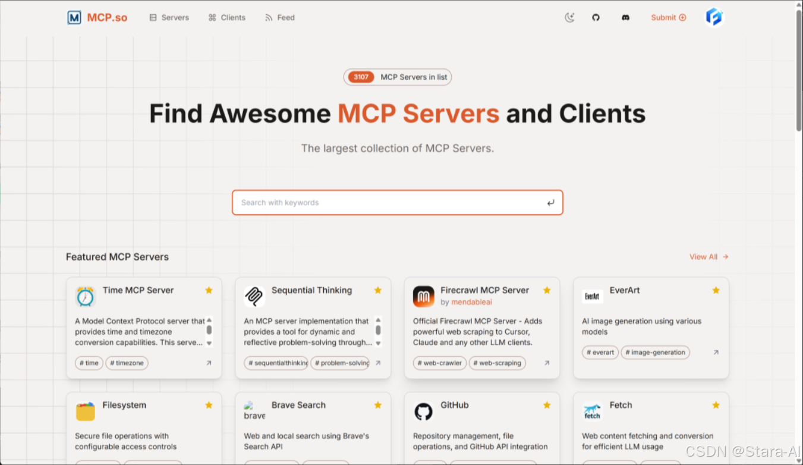Click the user avatar in header
The image size is (803, 465).
pyautogui.click(x=714, y=17)
